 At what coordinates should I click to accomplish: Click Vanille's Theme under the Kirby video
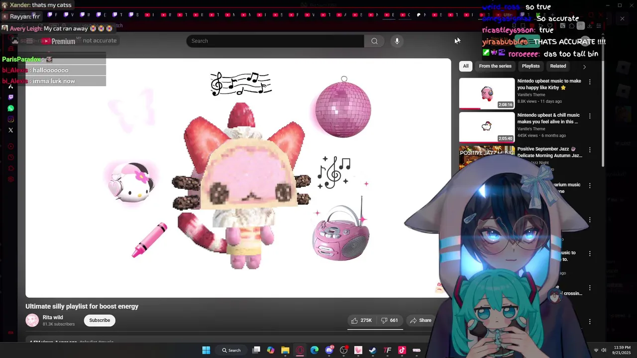pyautogui.click(x=531, y=94)
